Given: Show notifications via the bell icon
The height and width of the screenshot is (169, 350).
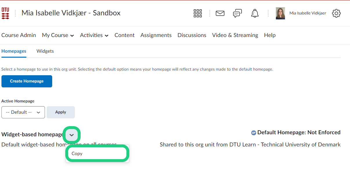Looking at the screenshot, I should [255, 13].
